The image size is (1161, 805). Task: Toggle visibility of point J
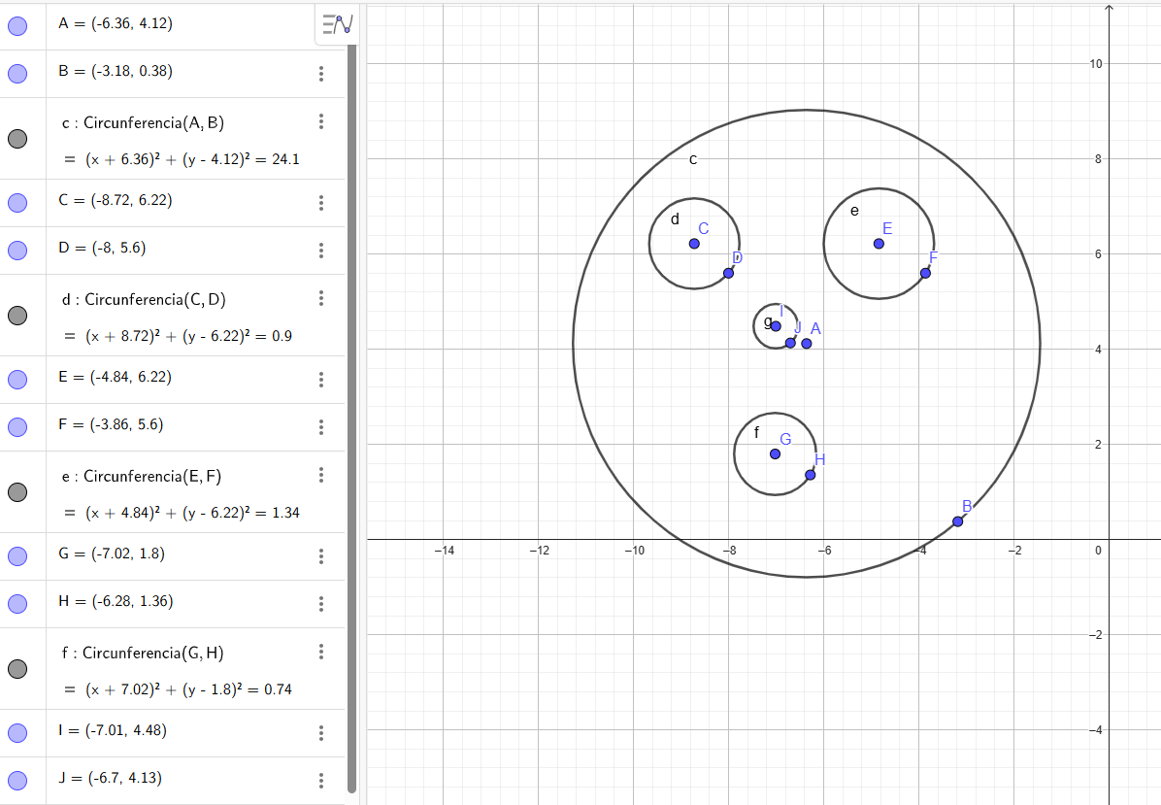[17, 780]
